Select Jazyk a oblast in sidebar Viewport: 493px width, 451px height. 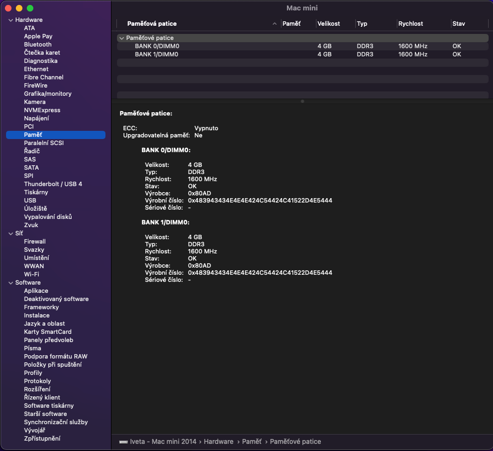tap(44, 323)
